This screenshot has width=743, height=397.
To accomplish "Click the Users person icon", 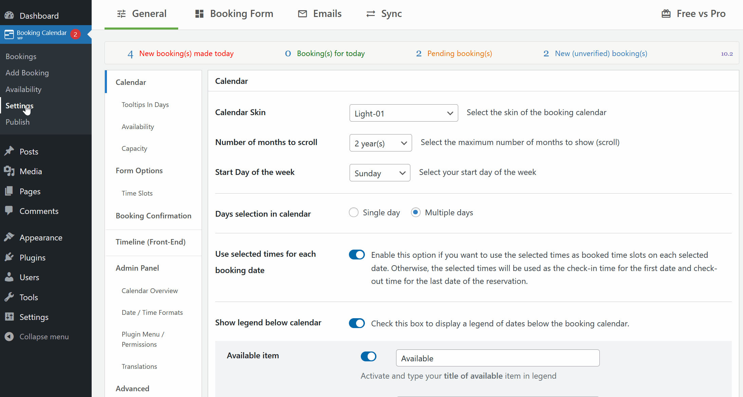I will pyautogui.click(x=9, y=277).
